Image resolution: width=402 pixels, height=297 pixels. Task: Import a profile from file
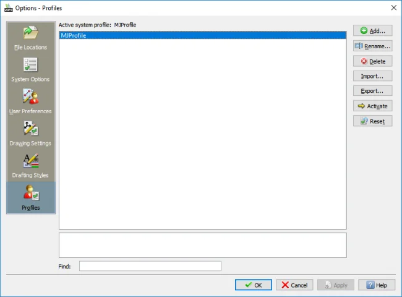(x=372, y=76)
